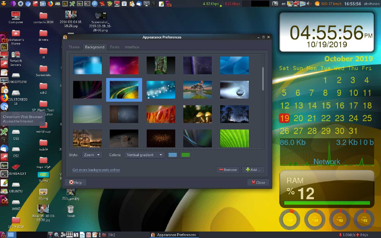Click the weather sun icon in top panel
Image resolution: width=381 pixels, height=238 pixels.
tap(317, 4)
